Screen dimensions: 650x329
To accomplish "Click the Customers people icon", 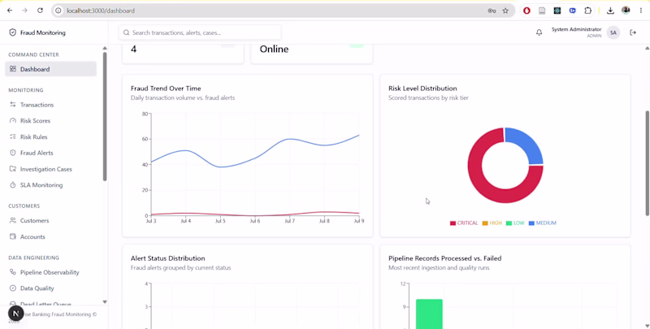I will point(13,220).
